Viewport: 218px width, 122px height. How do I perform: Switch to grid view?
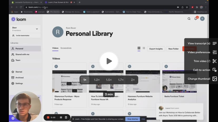tap(139, 48)
